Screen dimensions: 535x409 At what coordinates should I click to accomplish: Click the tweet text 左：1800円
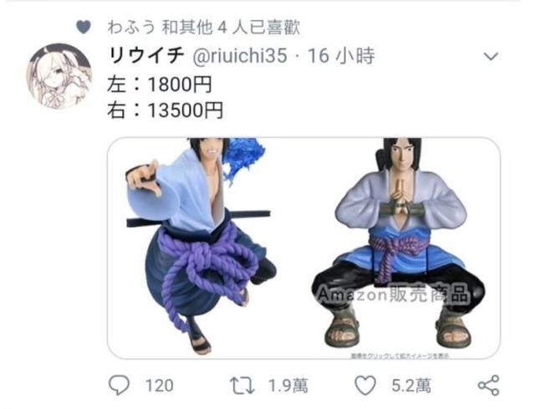click(x=160, y=84)
